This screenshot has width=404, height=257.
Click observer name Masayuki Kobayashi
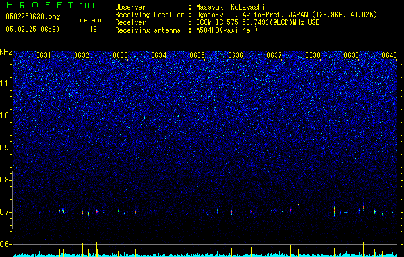coord(230,7)
